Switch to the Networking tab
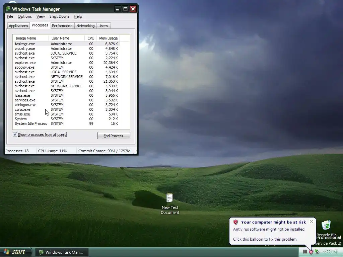 coord(85,25)
